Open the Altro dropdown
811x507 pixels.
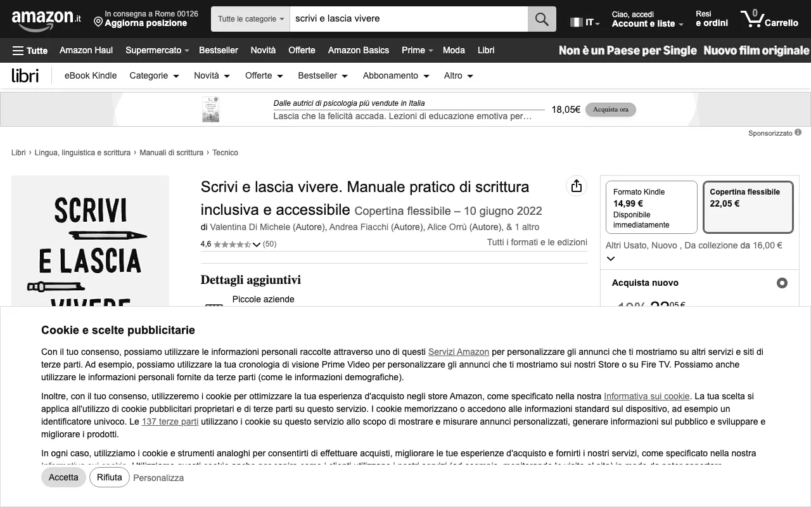tap(459, 75)
